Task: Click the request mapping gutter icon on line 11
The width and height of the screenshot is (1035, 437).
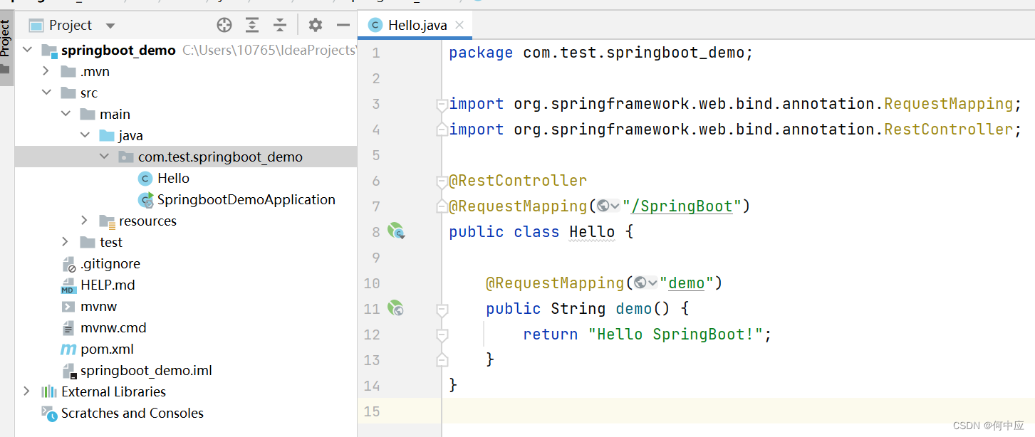Action: (x=395, y=307)
